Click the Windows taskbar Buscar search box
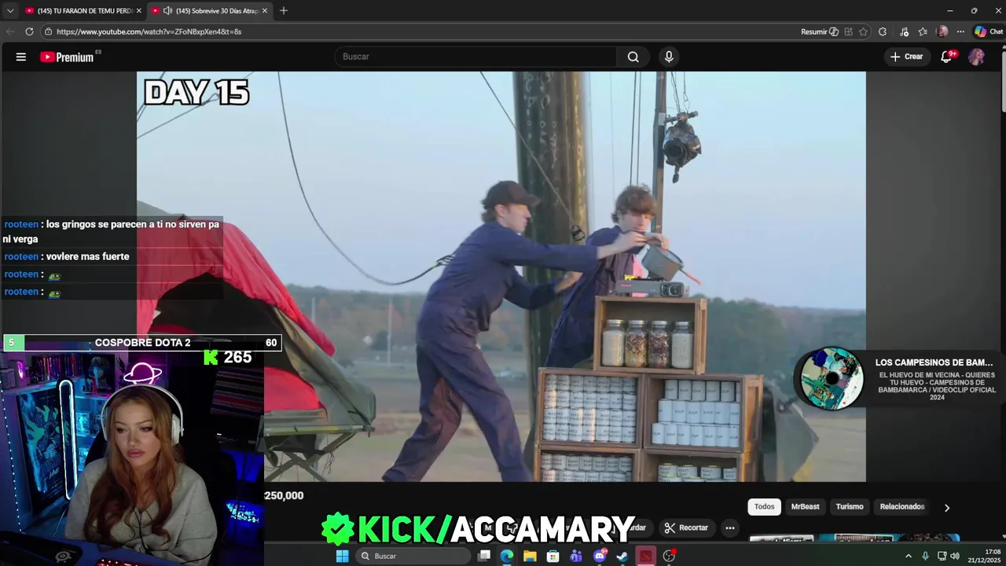The image size is (1006, 566). pos(413,556)
